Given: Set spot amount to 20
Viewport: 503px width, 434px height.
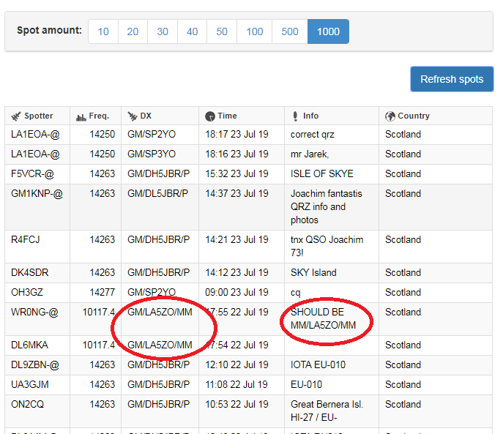Looking at the screenshot, I should point(133,31).
